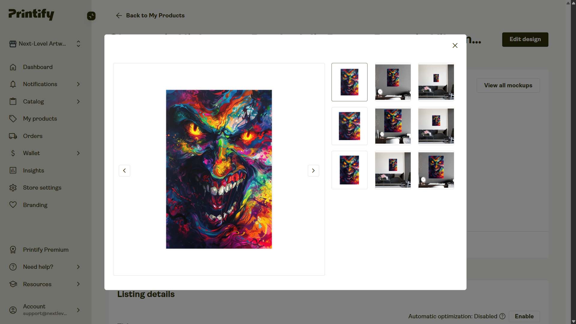Open Store settings via gear icon
Image resolution: width=576 pixels, height=324 pixels.
point(13,187)
